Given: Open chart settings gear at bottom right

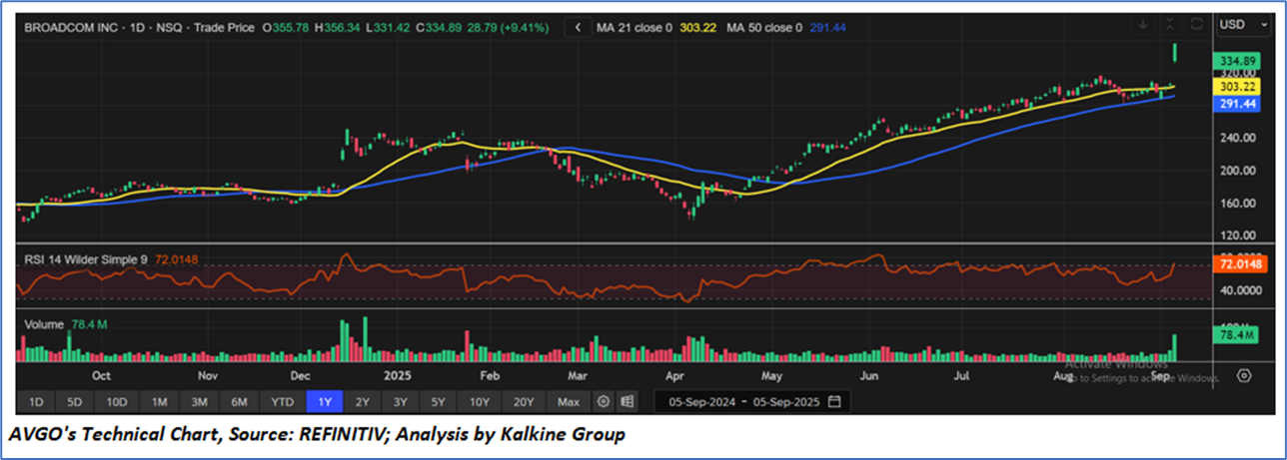Looking at the screenshot, I should click(x=1244, y=375).
